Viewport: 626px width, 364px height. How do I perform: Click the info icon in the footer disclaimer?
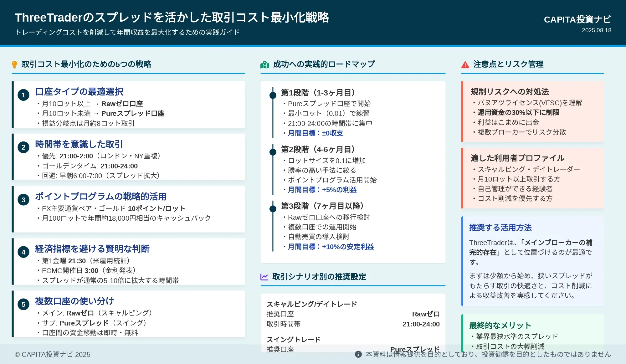click(x=358, y=354)
